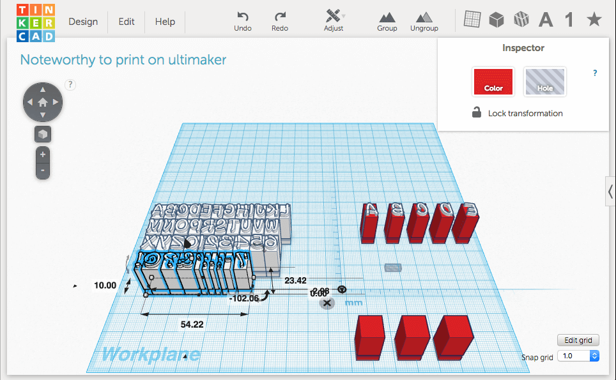616x380 pixels.
Task: Toggle Lock transformation padlock
Action: click(477, 113)
